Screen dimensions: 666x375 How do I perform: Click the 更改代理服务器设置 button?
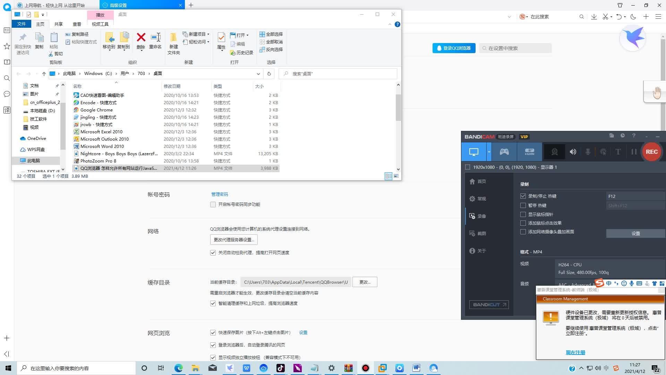(x=233, y=240)
